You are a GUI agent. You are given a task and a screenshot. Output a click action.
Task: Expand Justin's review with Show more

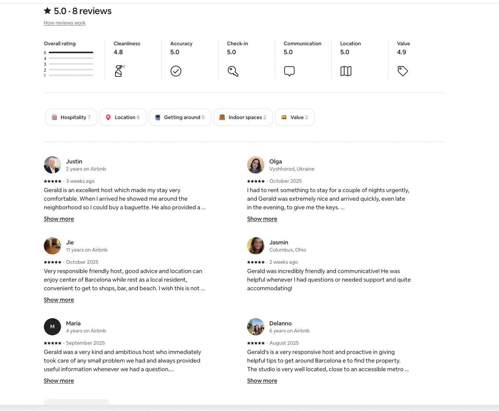[x=59, y=219]
